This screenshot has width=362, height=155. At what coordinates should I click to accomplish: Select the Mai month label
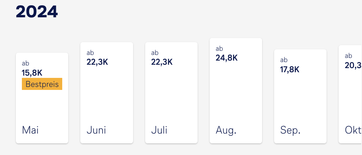tap(31, 130)
